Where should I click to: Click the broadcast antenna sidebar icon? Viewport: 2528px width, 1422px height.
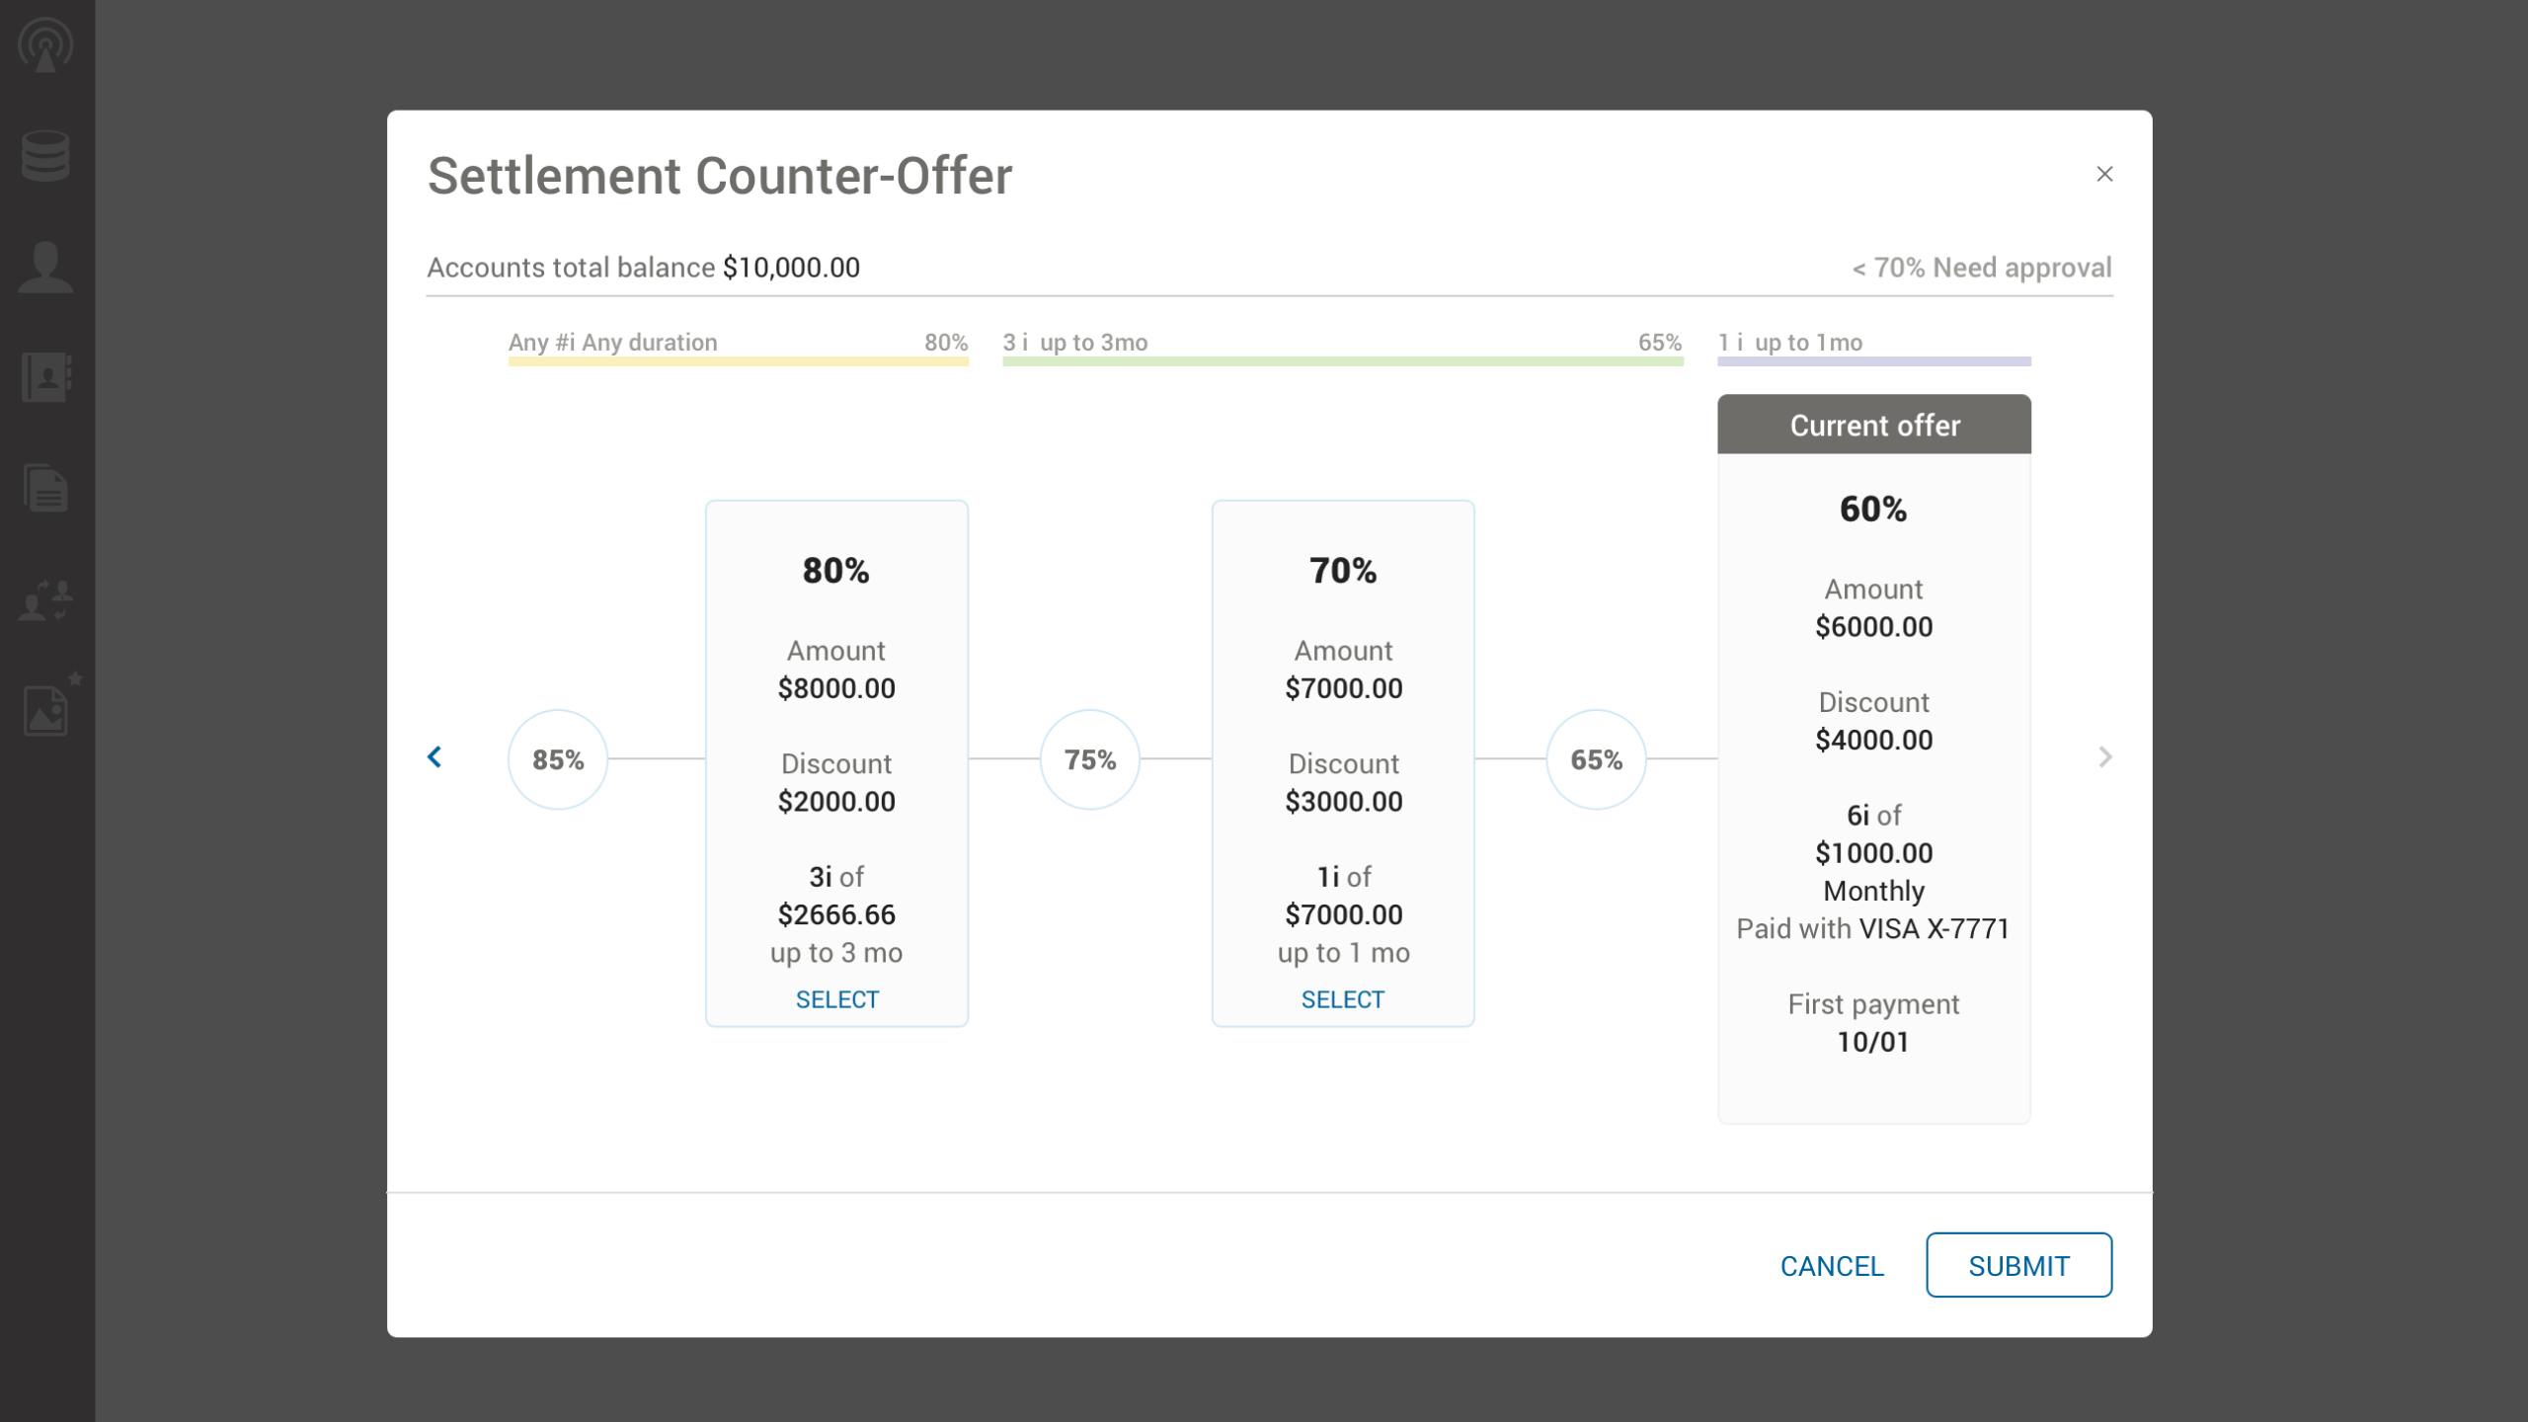pyautogui.click(x=45, y=45)
